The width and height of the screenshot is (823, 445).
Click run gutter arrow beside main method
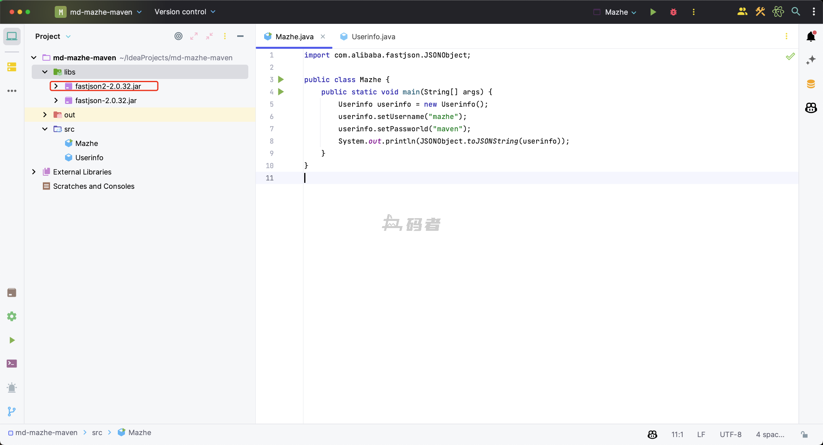[281, 92]
